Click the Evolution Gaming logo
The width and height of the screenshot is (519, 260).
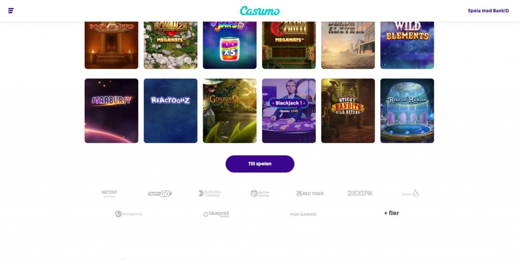[x=209, y=193]
